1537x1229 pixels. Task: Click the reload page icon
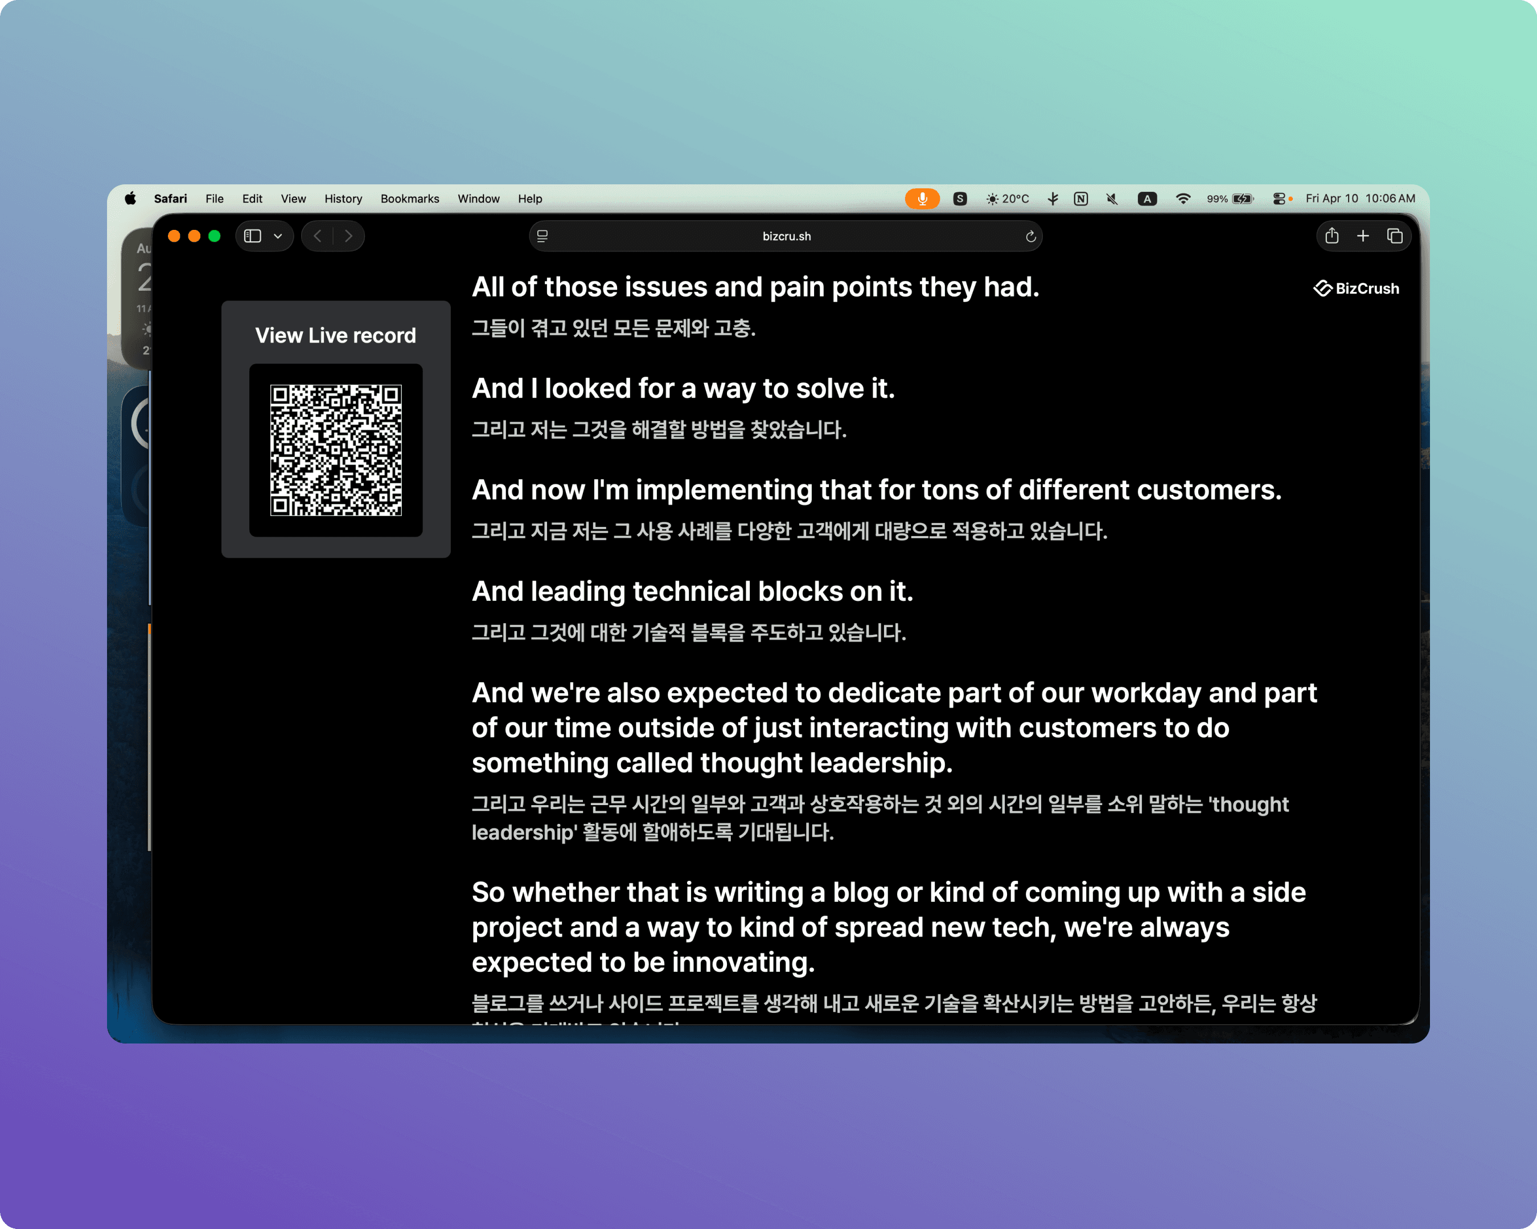(1030, 237)
